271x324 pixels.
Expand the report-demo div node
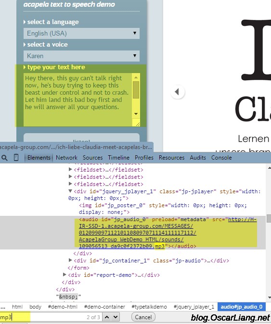point(65,274)
